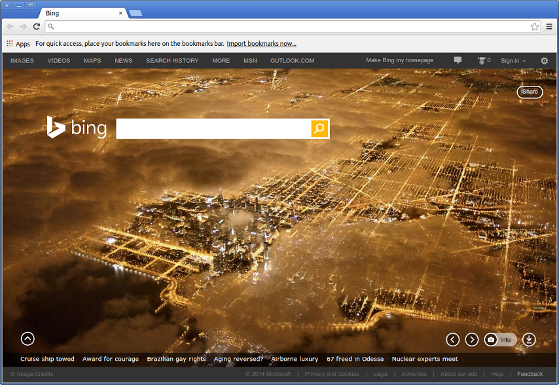Collapse the news bar with up arrow
The width and height of the screenshot is (559, 385).
tap(27, 339)
